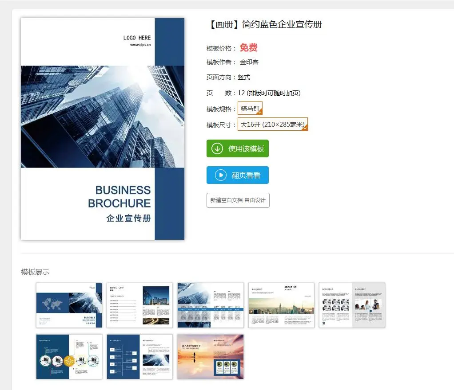Click the play icon on 翻页看看 button
This screenshot has height=390, width=454.
(221, 175)
